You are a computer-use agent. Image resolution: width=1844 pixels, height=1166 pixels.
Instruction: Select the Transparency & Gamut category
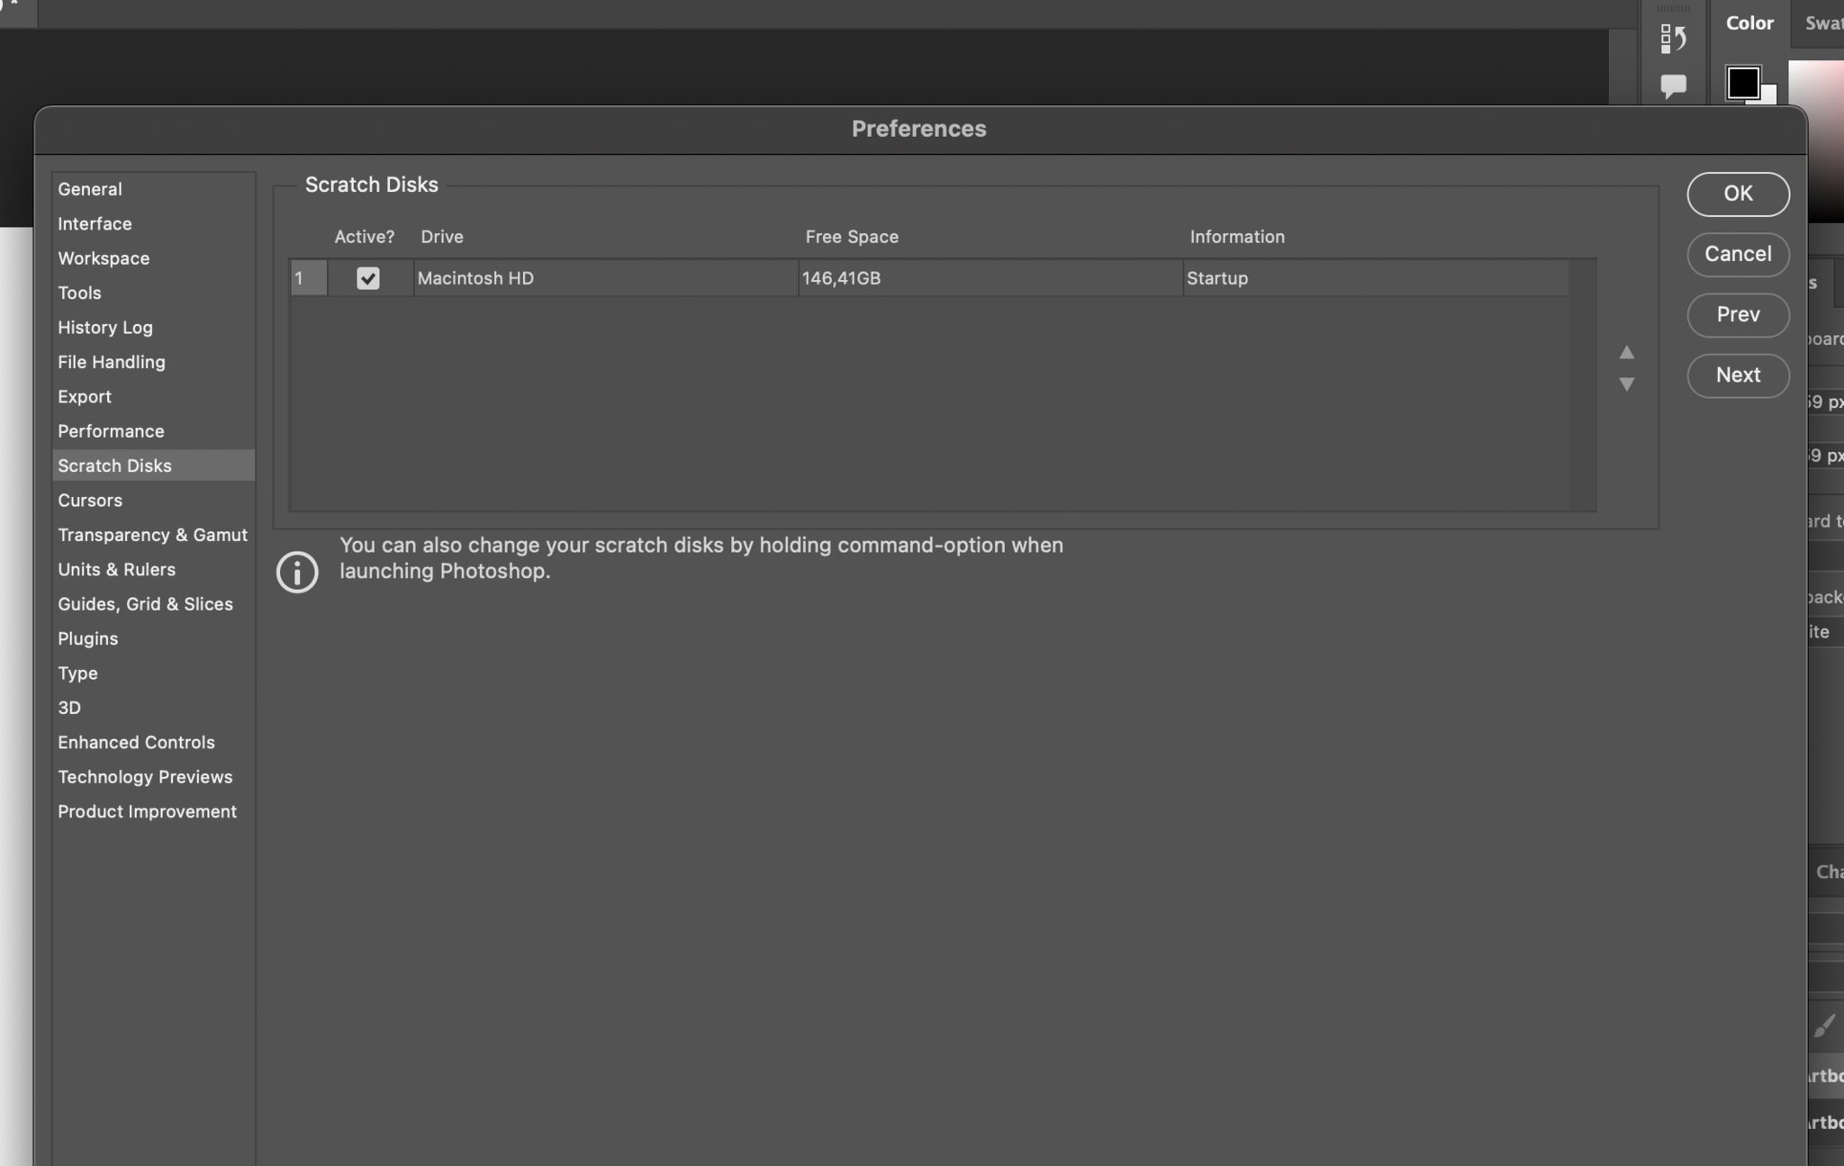[152, 534]
